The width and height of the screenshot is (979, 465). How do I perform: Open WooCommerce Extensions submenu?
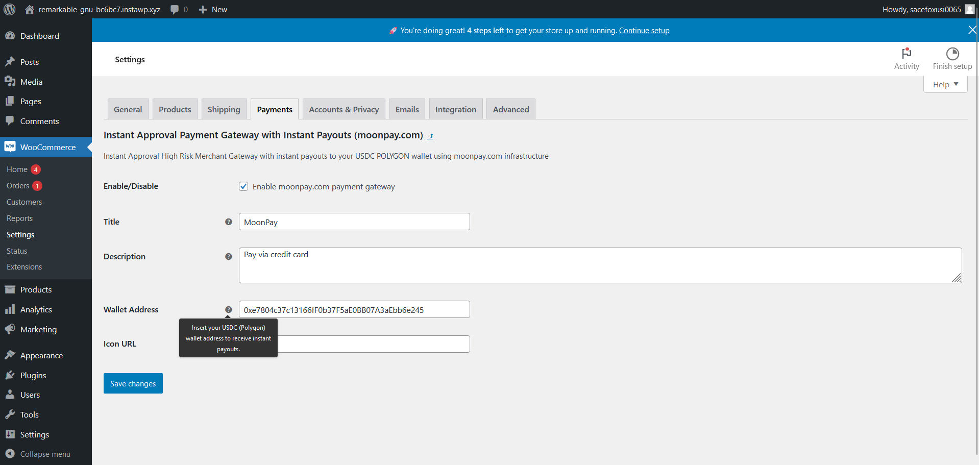[x=24, y=266]
